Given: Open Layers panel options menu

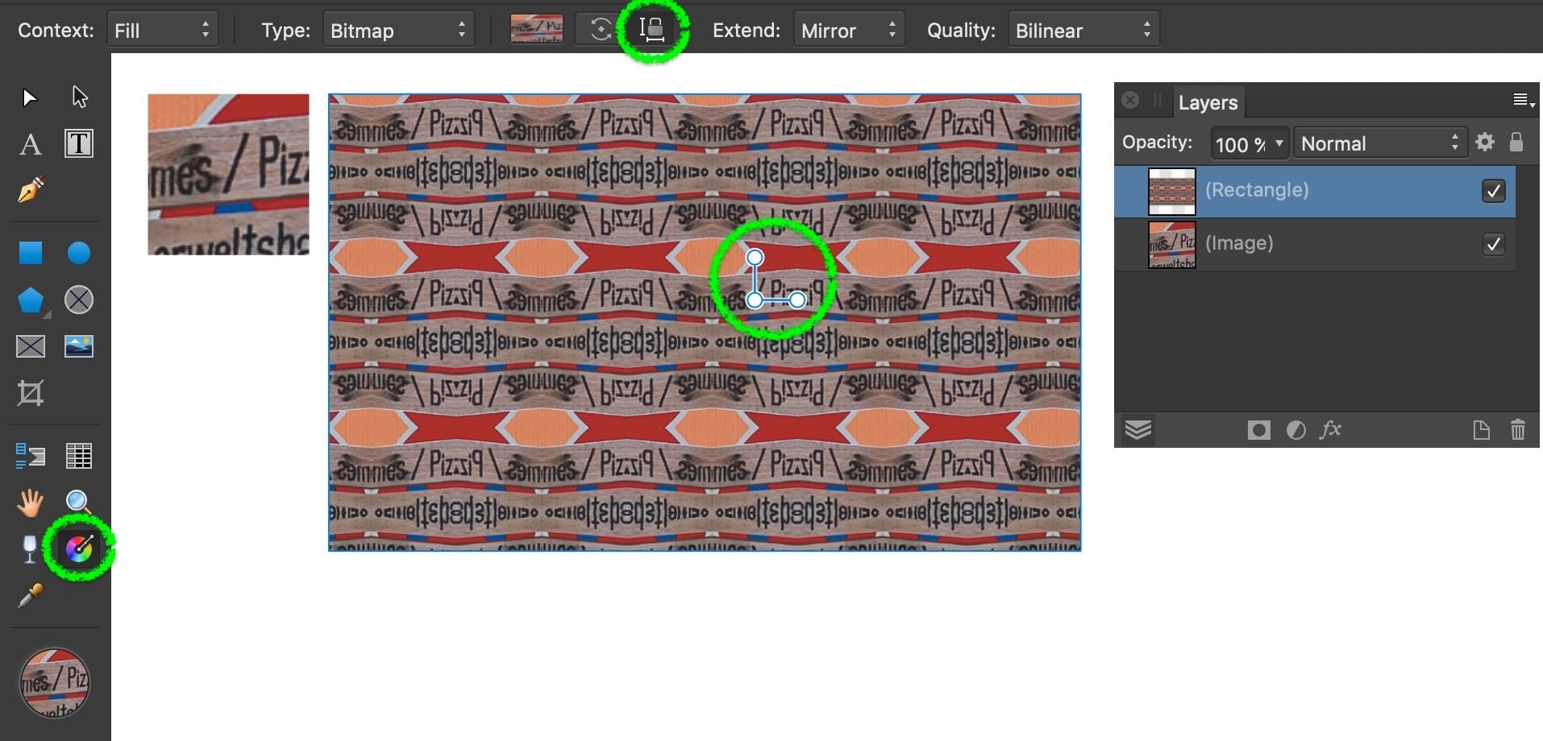Looking at the screenshot, I should click(1523, 101).
